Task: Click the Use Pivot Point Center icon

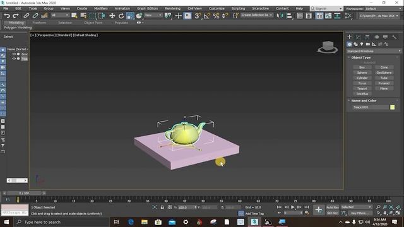Action: 168,16
